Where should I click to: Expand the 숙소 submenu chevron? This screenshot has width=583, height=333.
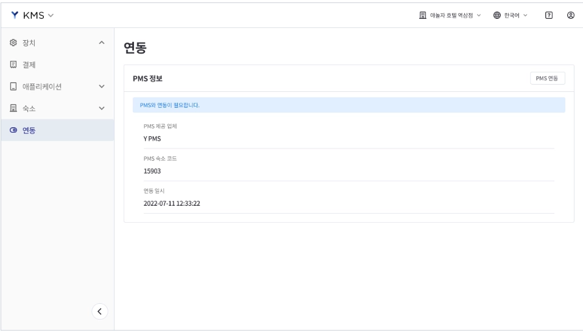pos(102,108)
